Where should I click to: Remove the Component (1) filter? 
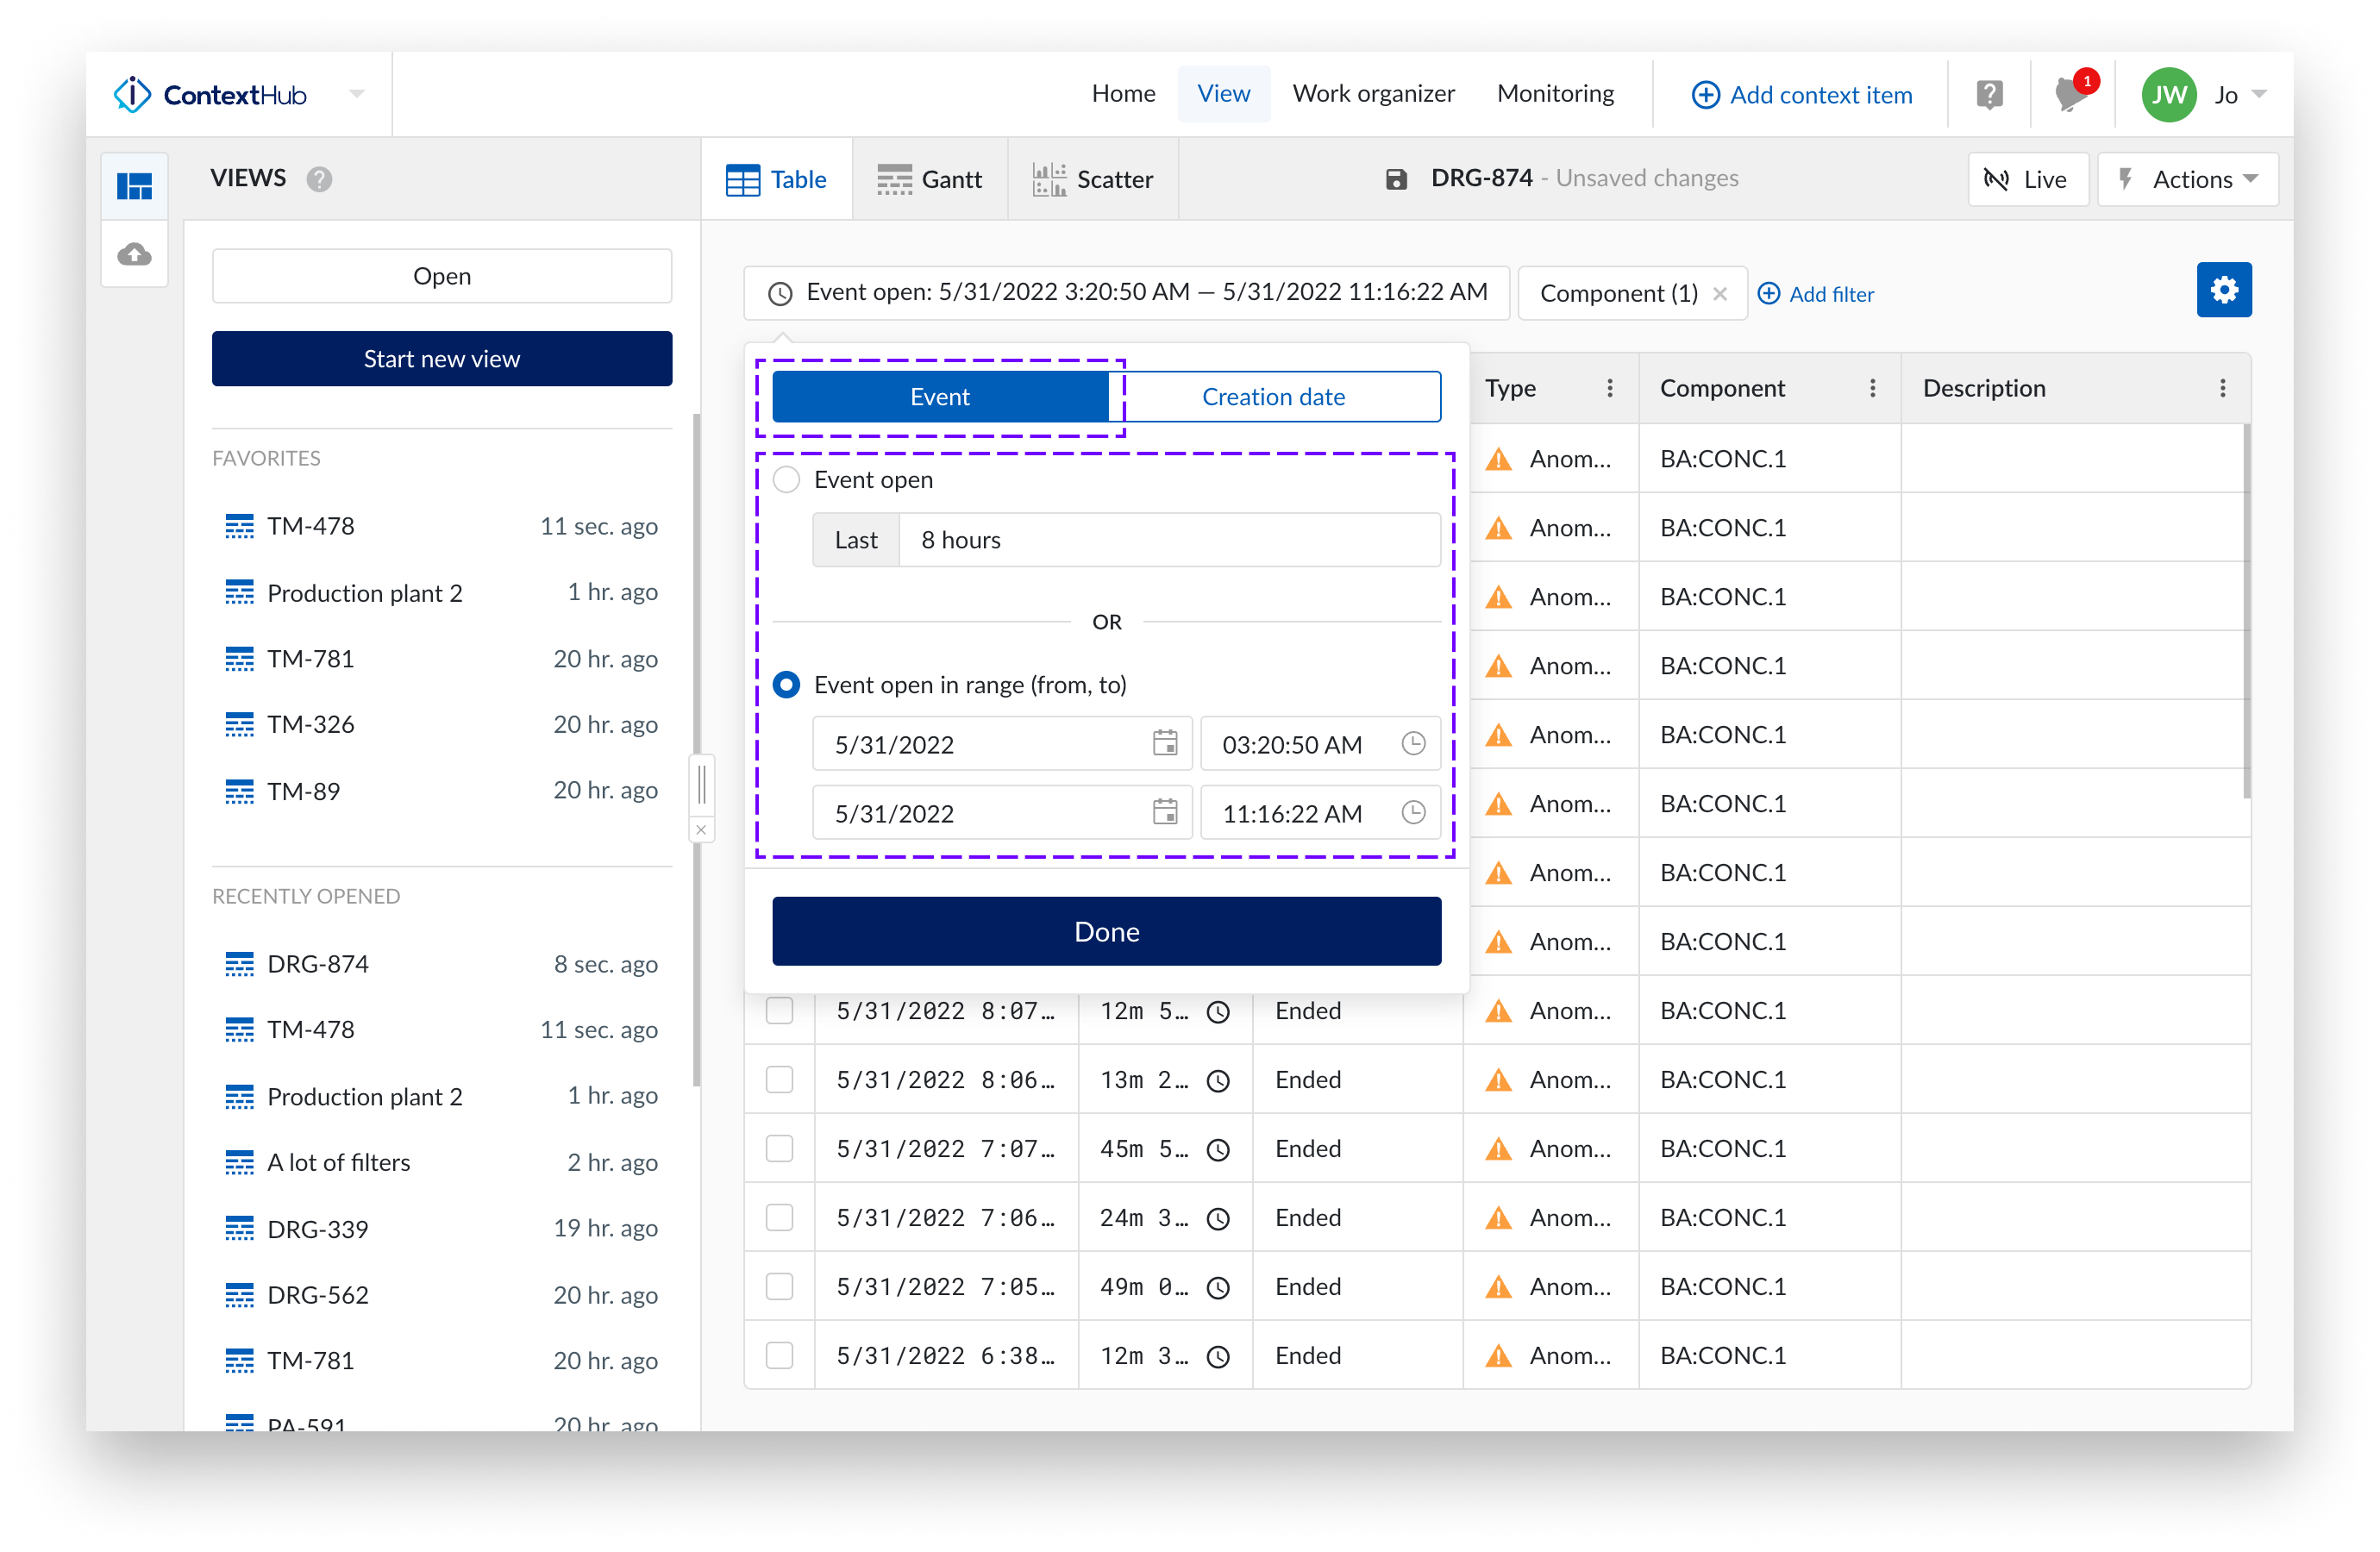pos(1720,294)
